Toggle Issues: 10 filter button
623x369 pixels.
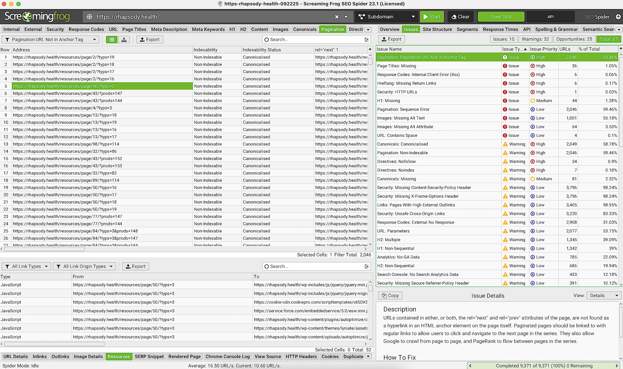504,39
